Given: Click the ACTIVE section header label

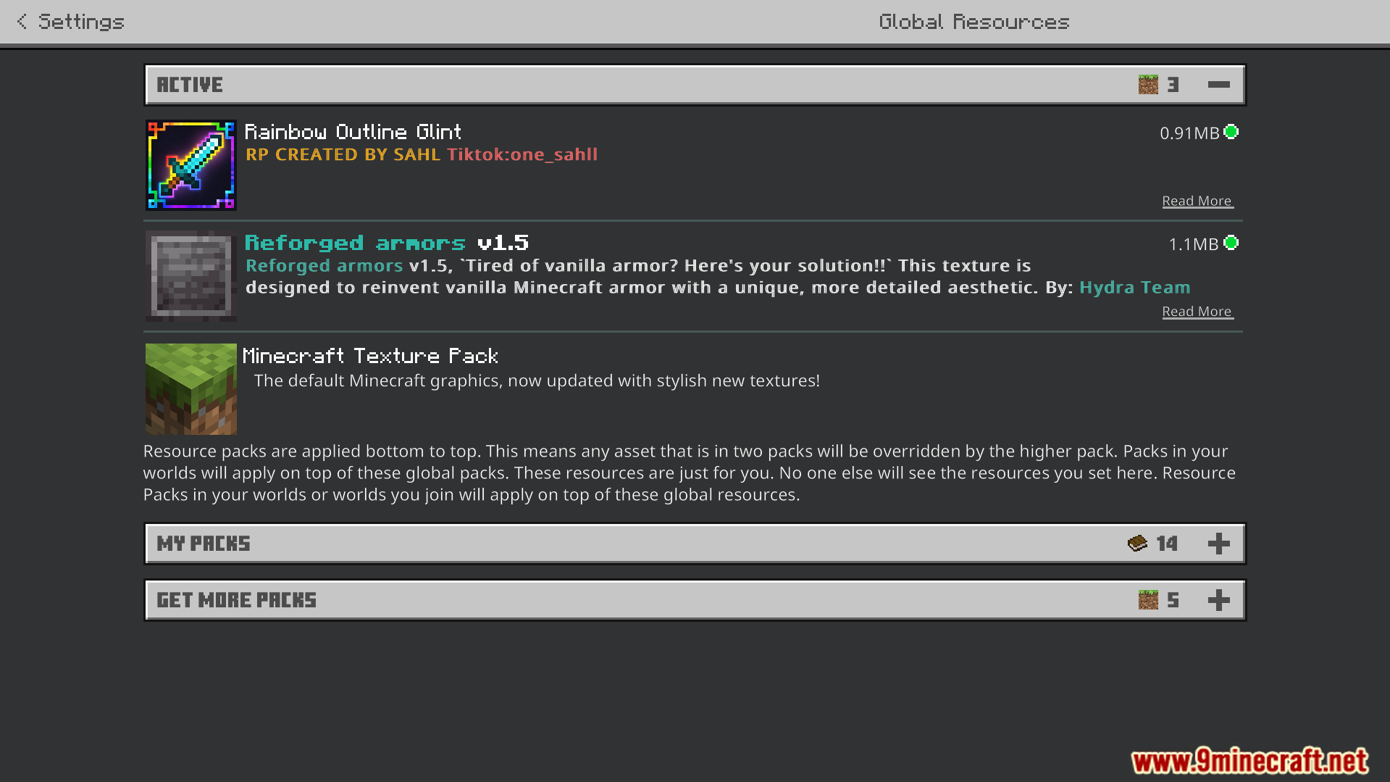Looking at the screenshot, I should [190, 85].
